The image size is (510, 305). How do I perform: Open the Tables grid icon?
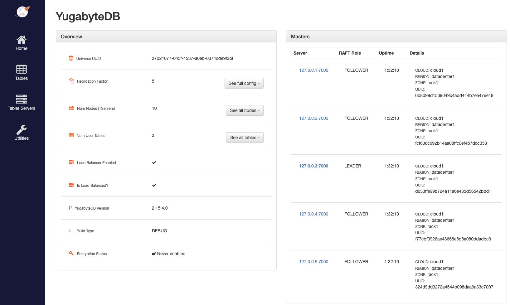pos(22,69)
